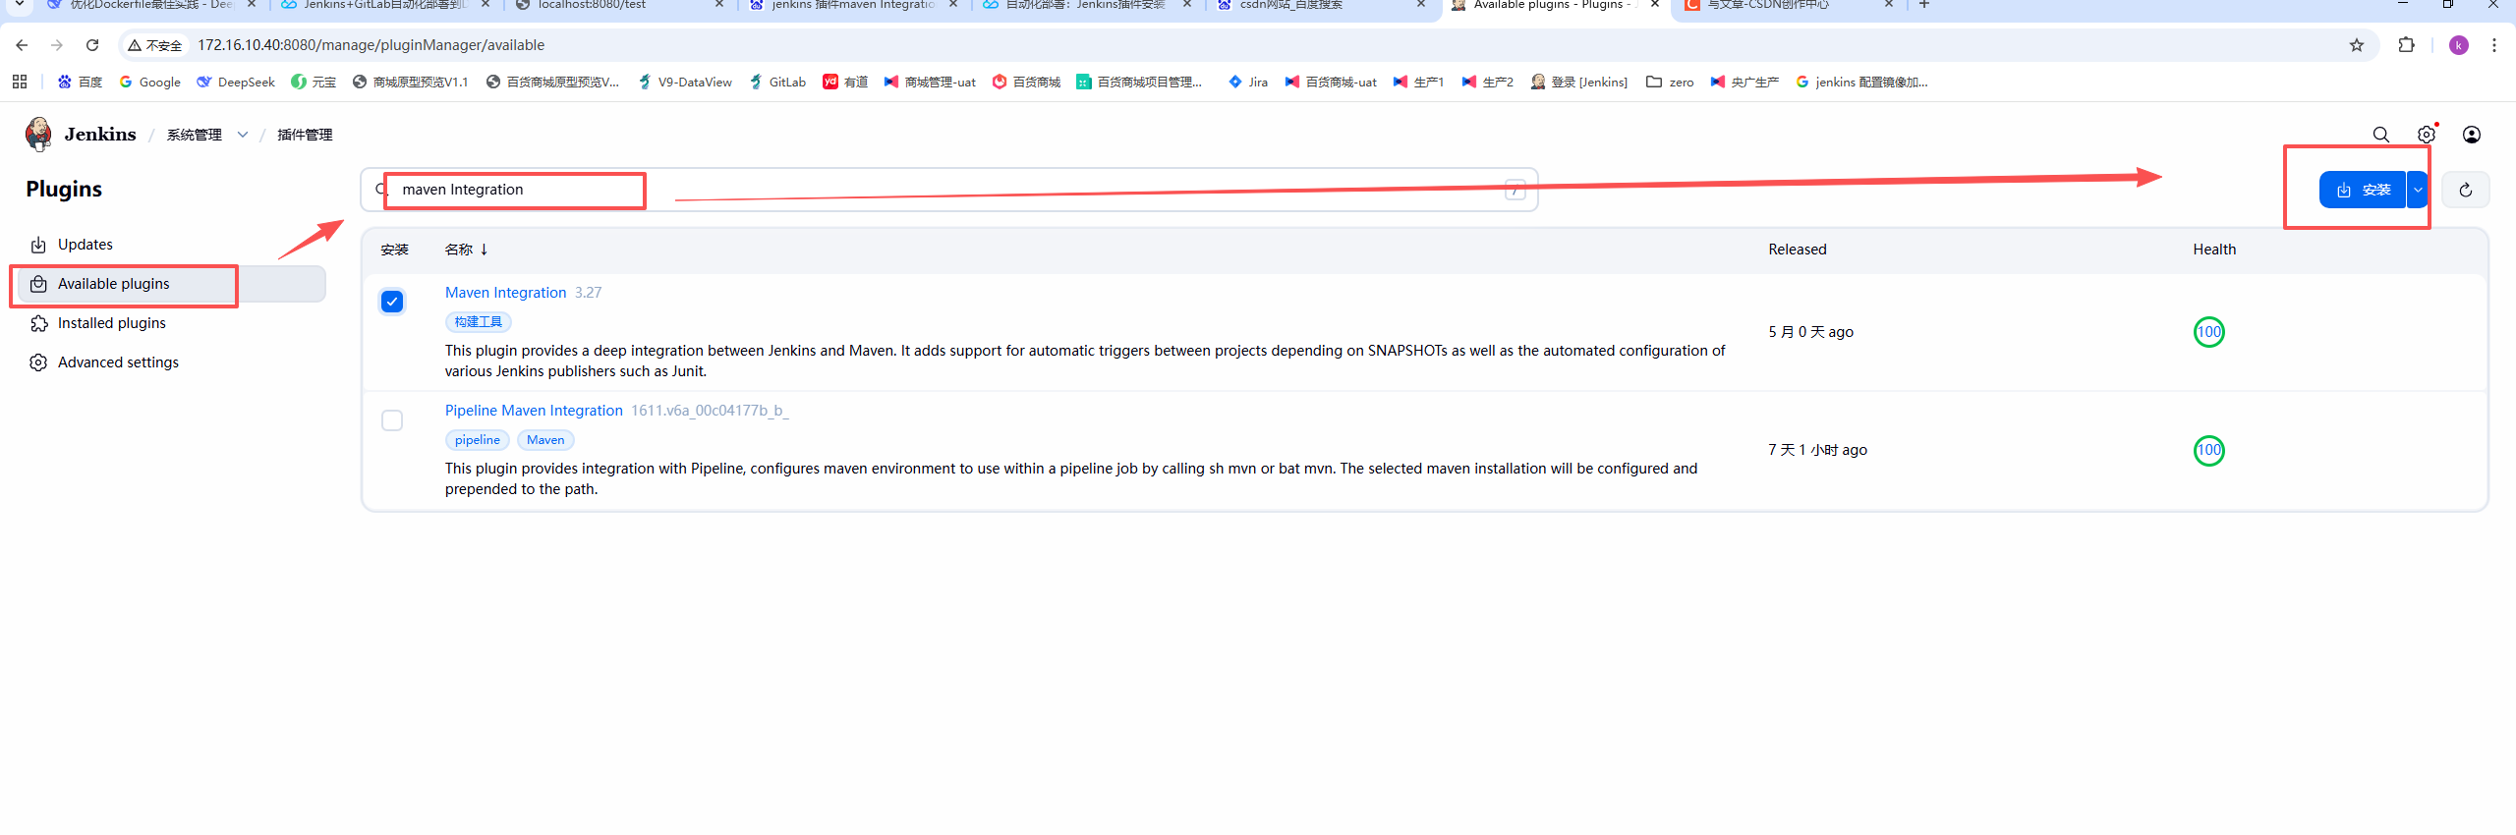The height and width of the screenshot is (835, 2516).
Task: Click the browser address bar URL
Action: [372, 45]
